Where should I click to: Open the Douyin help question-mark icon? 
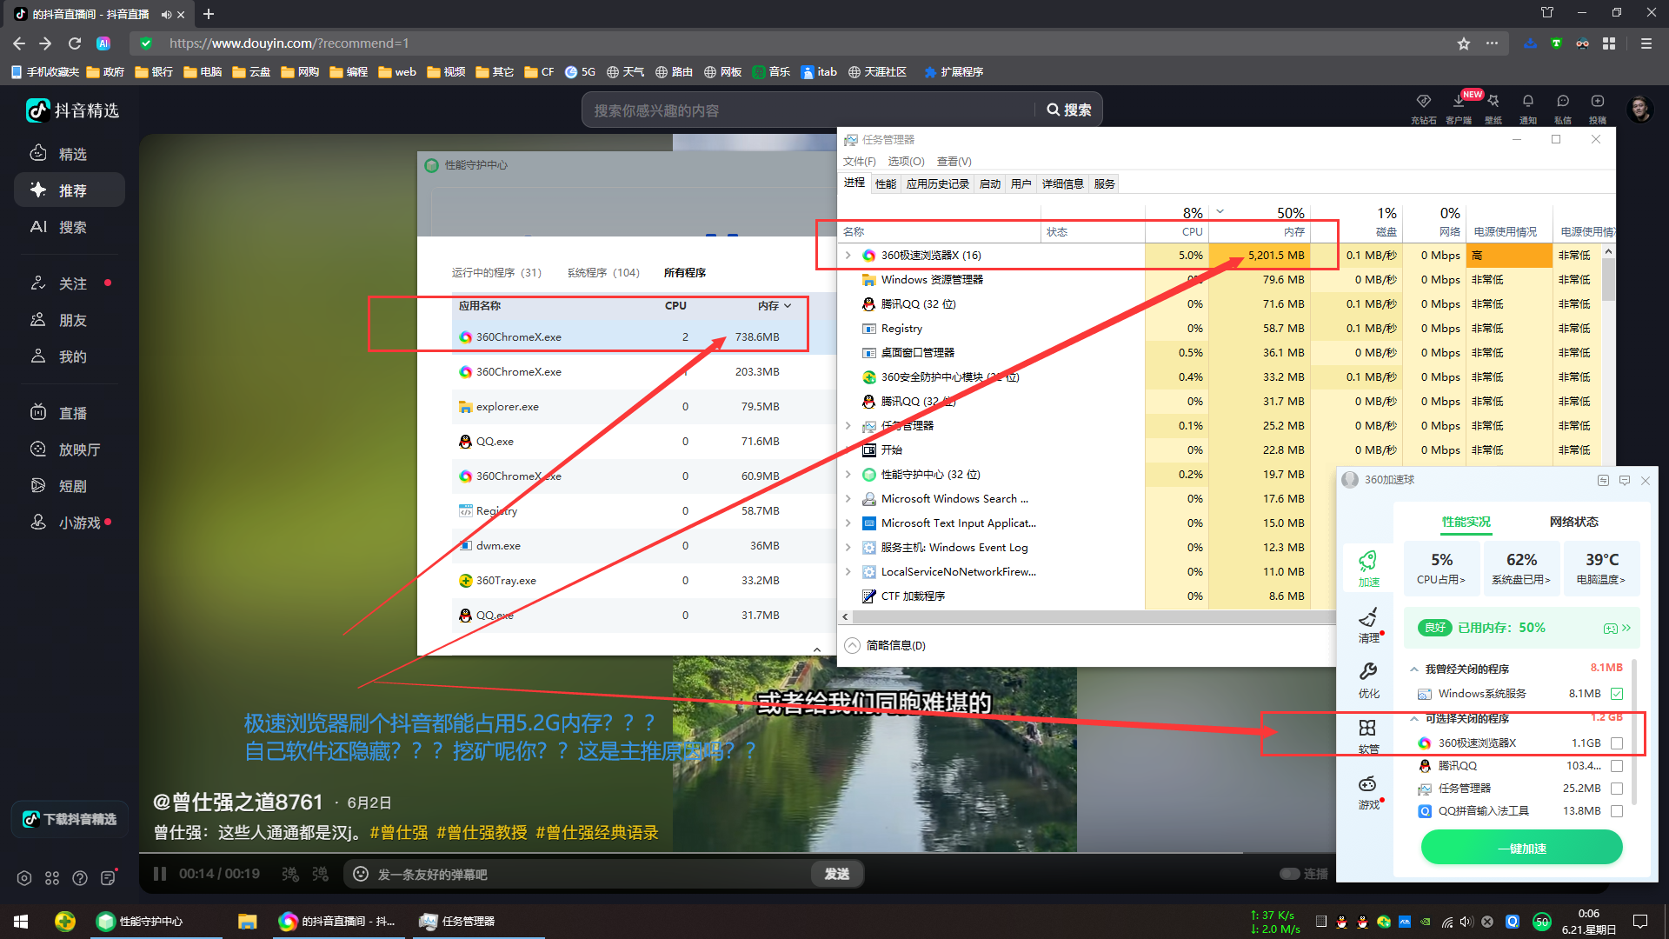pos(80,878)
